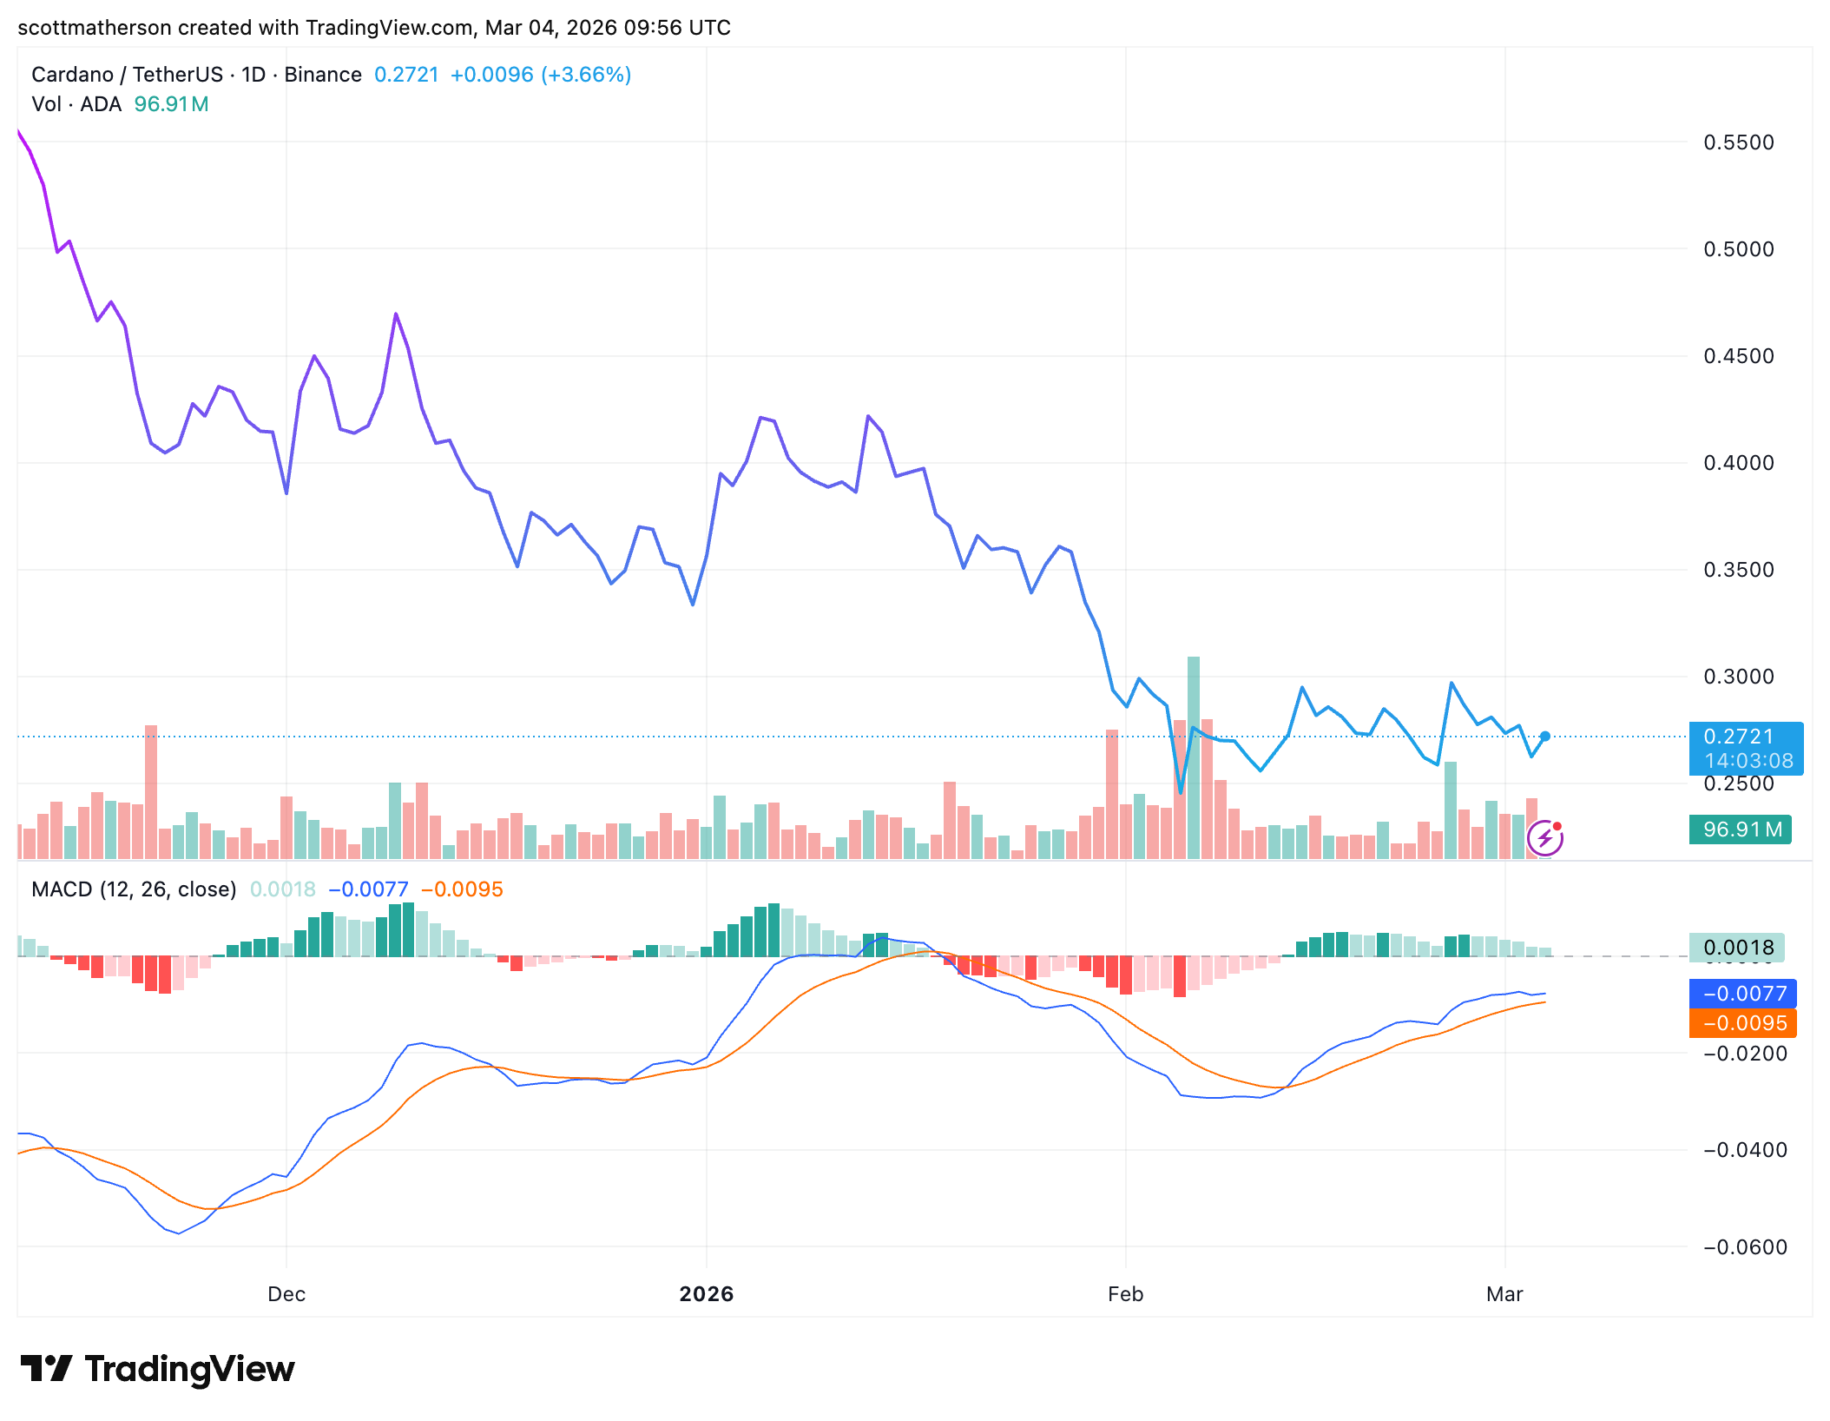1830x1421 pixels.
Task: Click the 1D timeframe label in the legend
Action: click(x=253, y=75)
